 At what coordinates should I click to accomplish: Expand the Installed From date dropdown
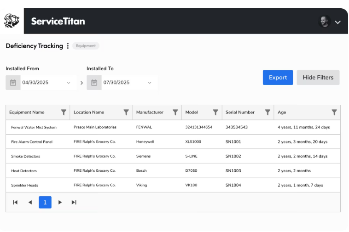click(69, 83)
